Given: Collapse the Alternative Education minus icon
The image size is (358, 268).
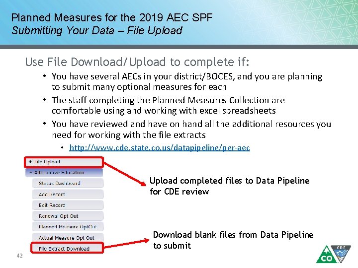Looking at the screenshot, I should pyautogui.click(x=30, y=173).
